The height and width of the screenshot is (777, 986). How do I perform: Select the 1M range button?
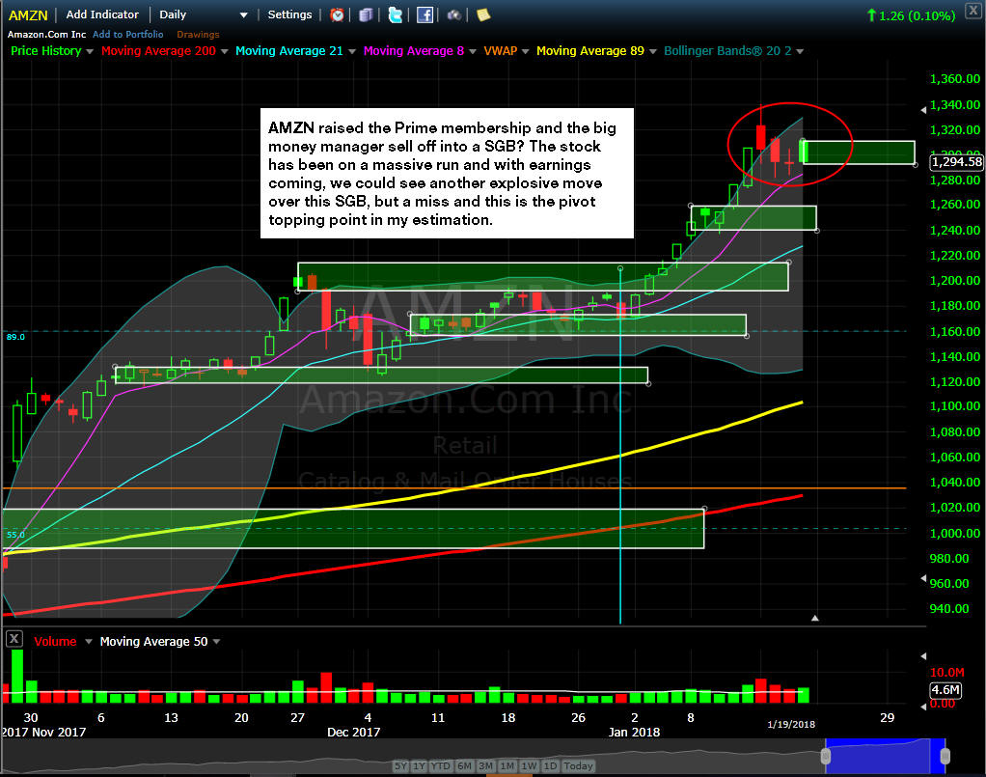point(507,765)
